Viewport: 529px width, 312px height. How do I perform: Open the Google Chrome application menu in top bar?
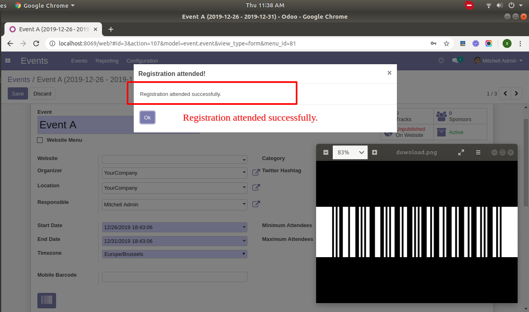click(x=45, y=5)
